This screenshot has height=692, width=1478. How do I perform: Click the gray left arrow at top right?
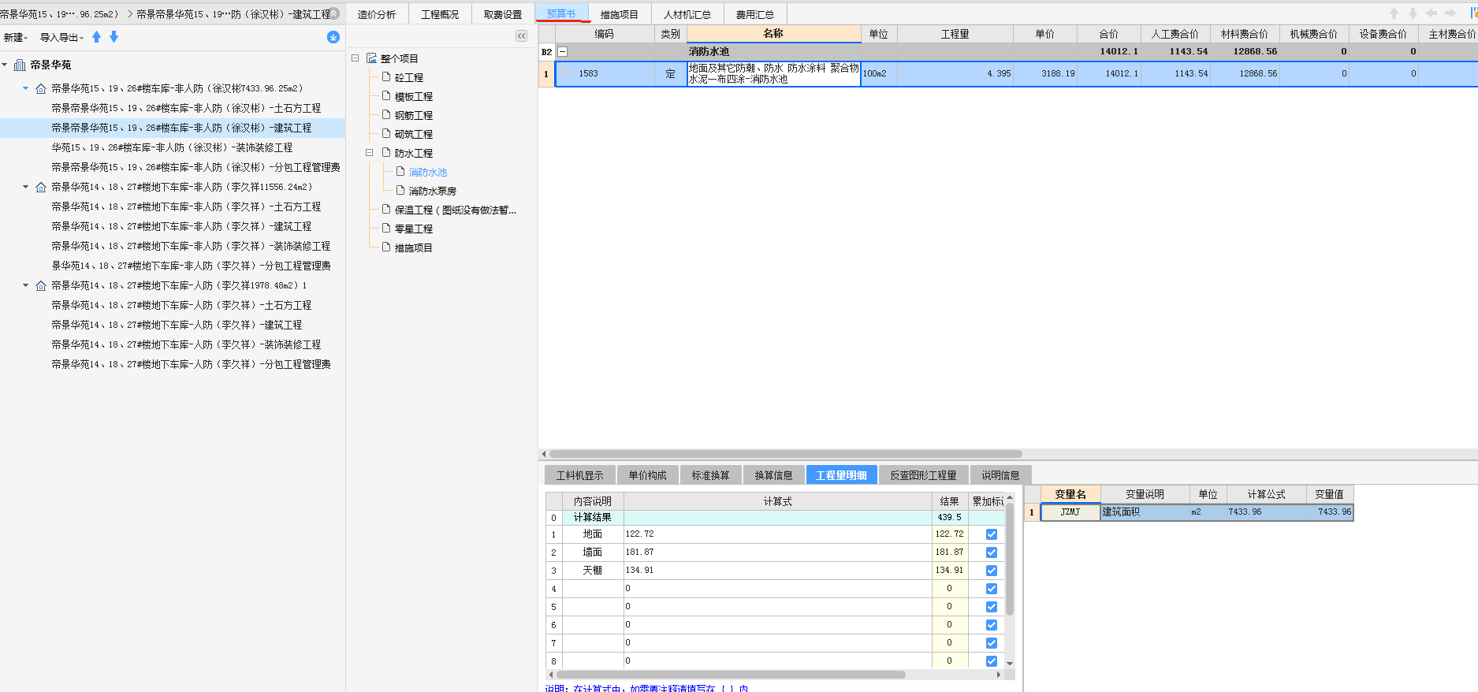click(x=1431, y=13)
